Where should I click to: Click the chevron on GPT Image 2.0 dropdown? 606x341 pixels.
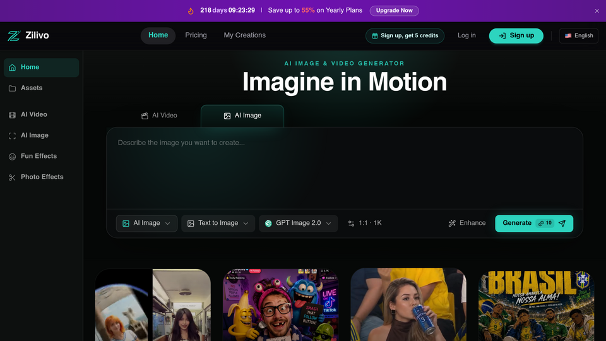coord(328,224)
